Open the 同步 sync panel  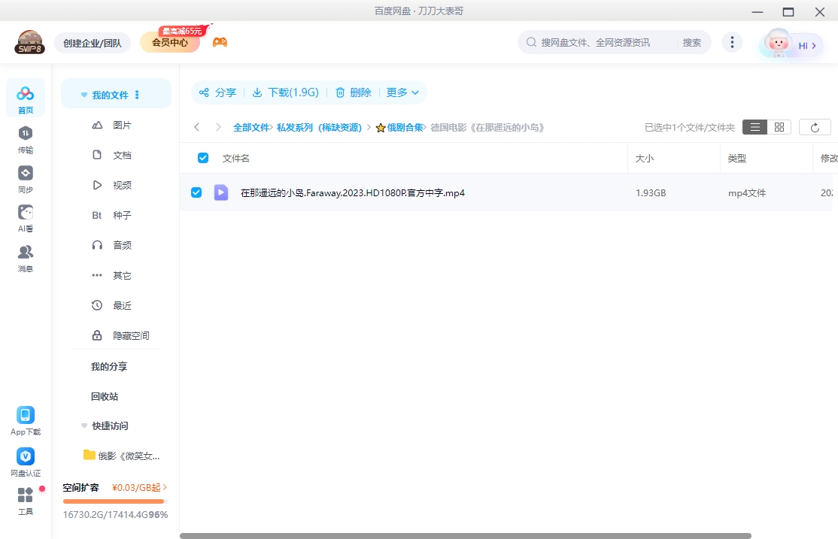coord(25,179)
